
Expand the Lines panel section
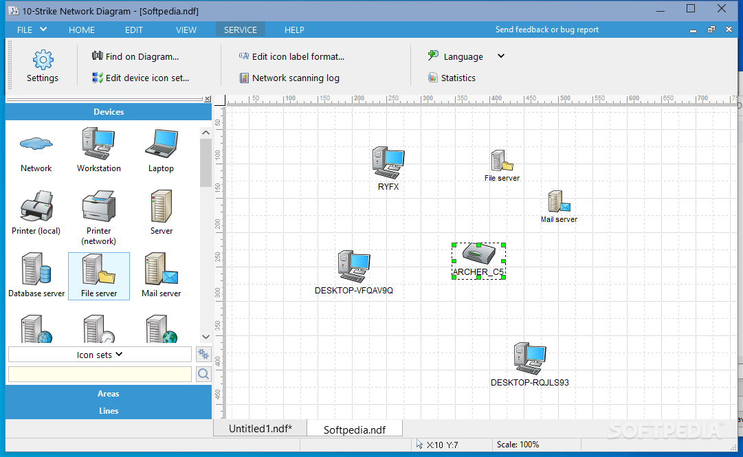(109, 410)
